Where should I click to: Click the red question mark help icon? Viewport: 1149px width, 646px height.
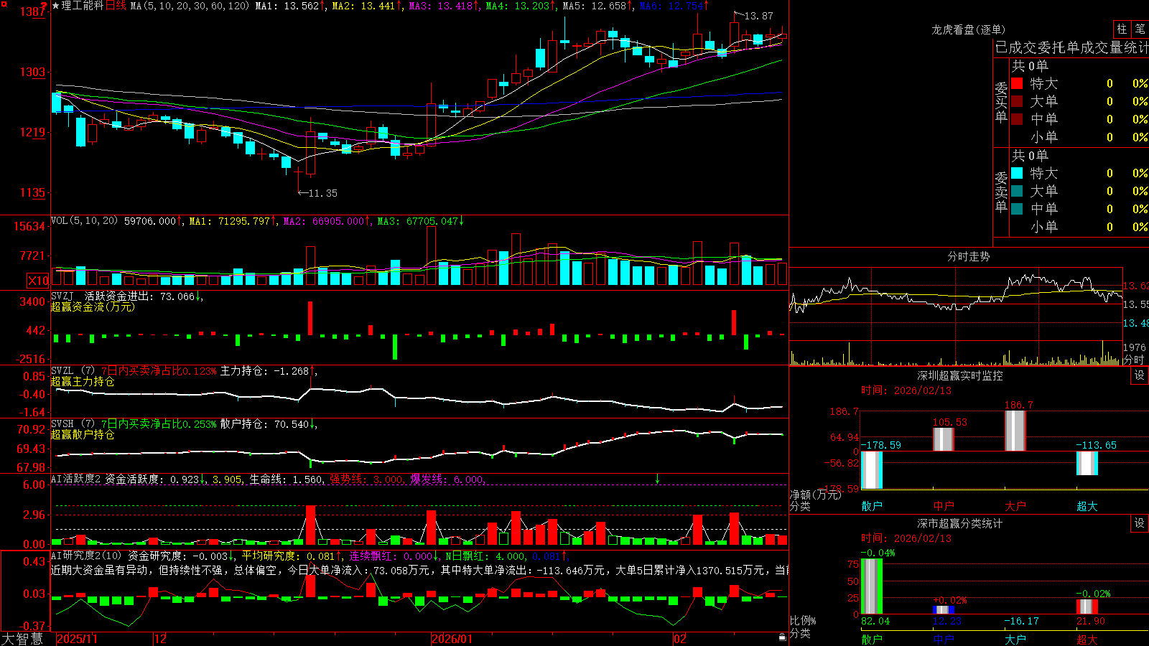(x=45, y=6)
